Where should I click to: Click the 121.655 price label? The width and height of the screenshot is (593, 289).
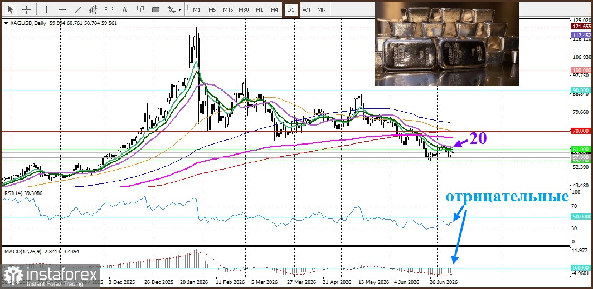pyautogui.click(x=582, y=27)
